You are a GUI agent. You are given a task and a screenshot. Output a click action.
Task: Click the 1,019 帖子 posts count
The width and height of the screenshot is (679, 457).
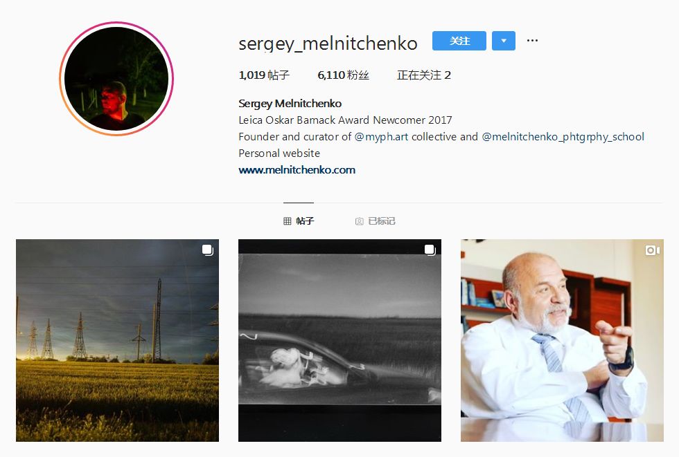264,75
